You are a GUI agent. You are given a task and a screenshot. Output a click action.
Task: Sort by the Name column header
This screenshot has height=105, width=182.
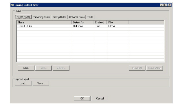[x=44, y=22]
